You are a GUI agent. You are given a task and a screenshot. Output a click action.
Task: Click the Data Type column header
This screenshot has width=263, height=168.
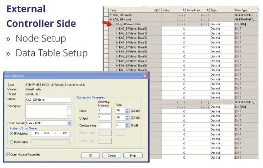click(246, 10)
